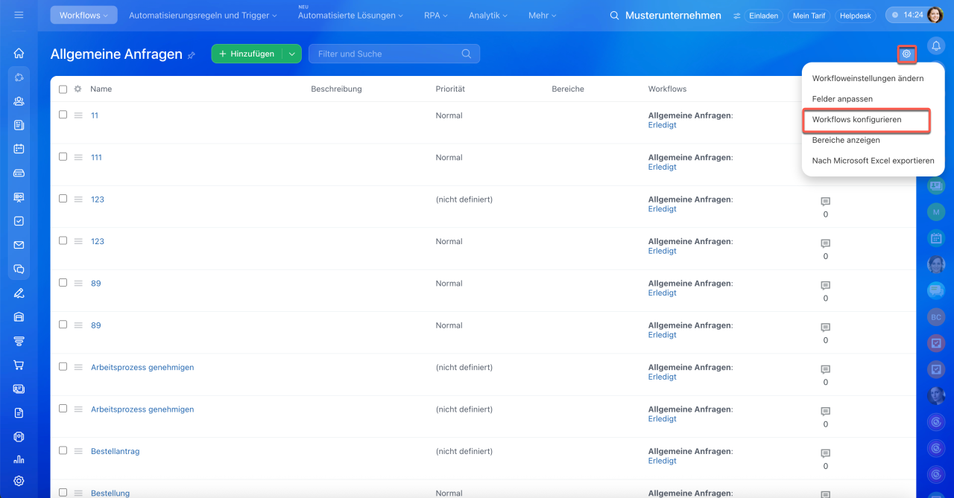This screenshot has height=498, width=954.
Task: Click the comment icon in the Arbeitsprozess genehmigen row
Action: [x=825, y=369]
